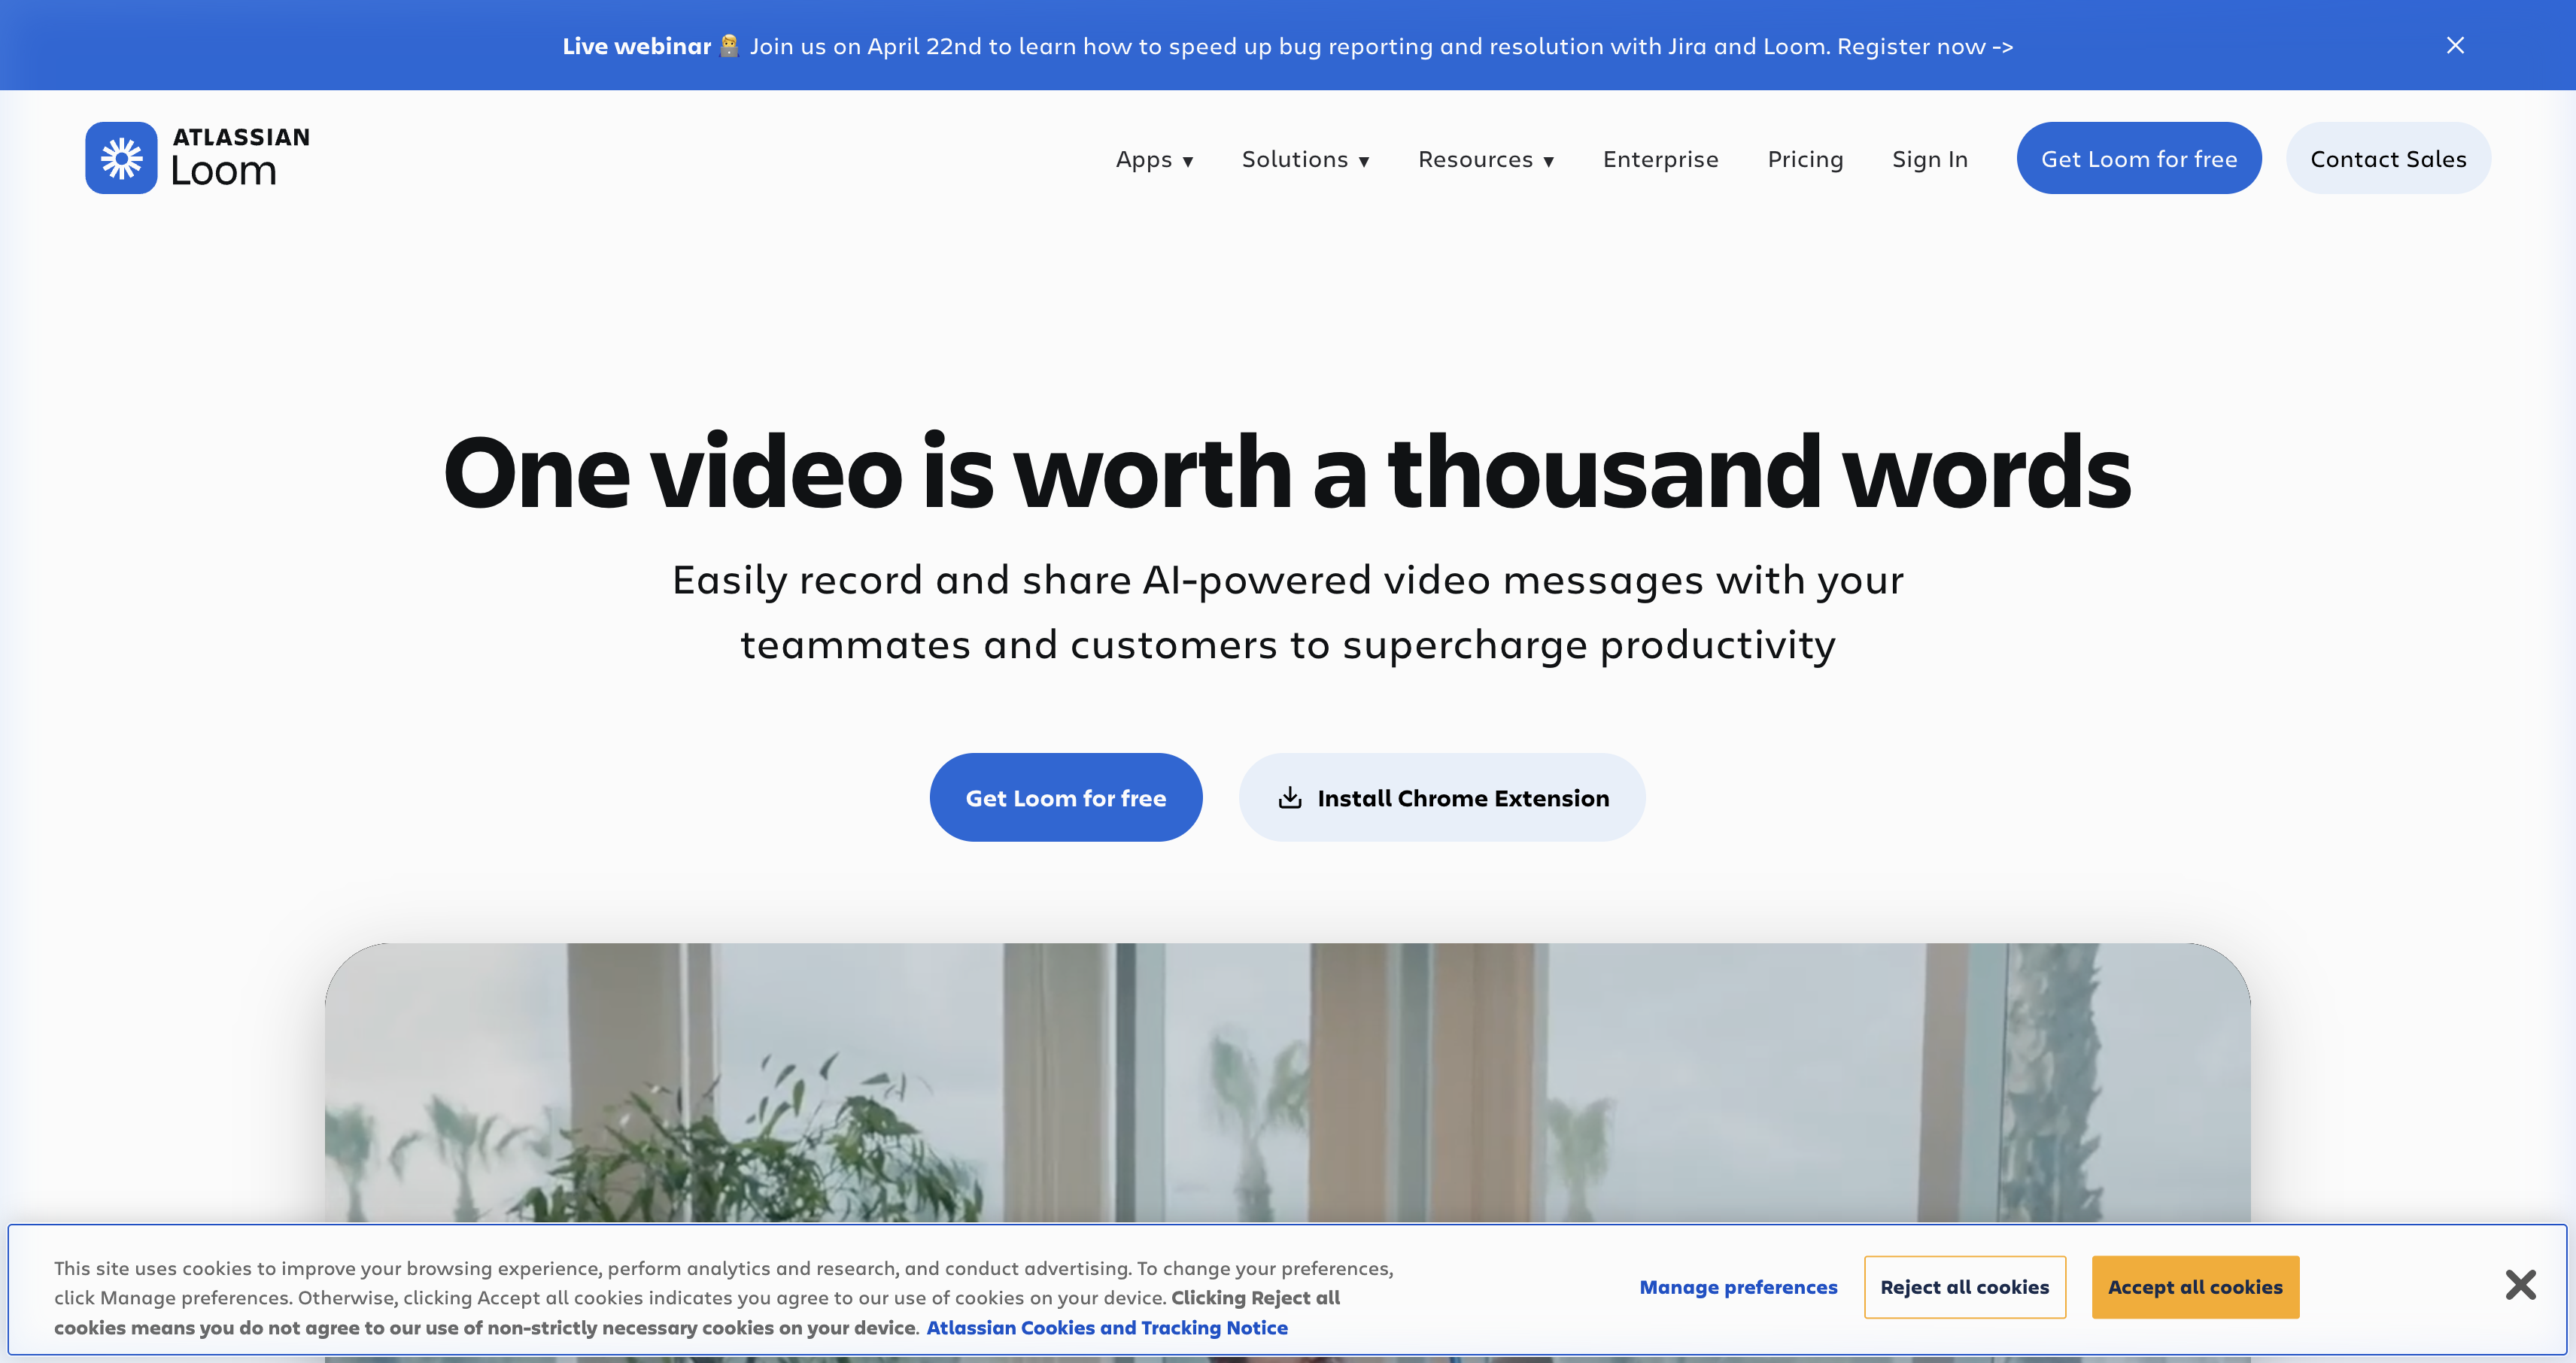Image resolution: width=2576 pixels, height=1363 pixels.
Task: Expand the Resources dropdown arrow
Action: click(1548, 161)
